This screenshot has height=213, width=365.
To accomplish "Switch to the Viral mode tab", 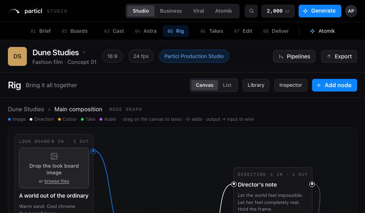I will [198, 11].
